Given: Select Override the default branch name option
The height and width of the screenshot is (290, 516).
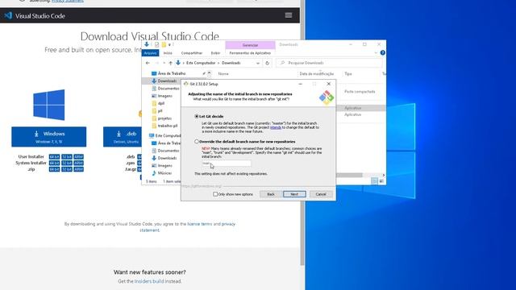Looking at the screenshot, I should 197,142.
